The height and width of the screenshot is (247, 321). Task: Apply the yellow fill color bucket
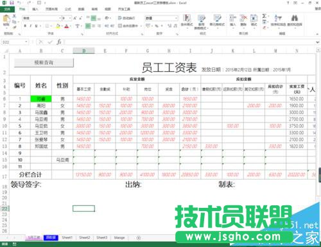point(58,26)
